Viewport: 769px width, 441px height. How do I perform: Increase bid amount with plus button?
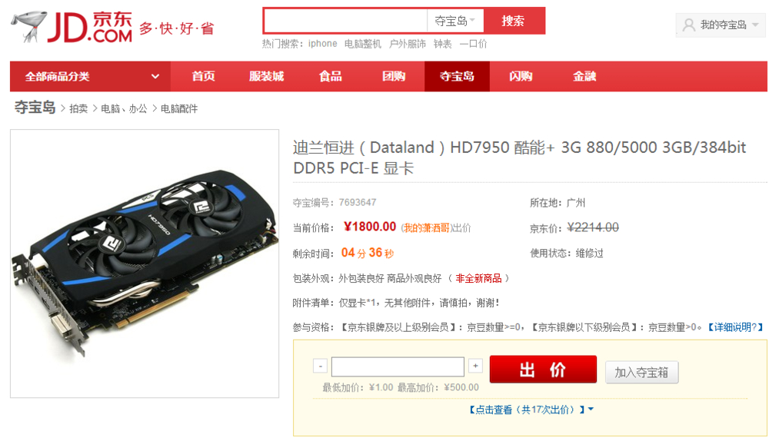475,366
